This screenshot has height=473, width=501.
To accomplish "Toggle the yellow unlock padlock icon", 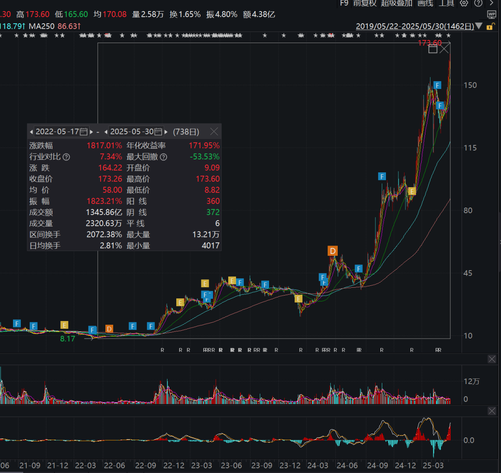I will click(490, 26).
